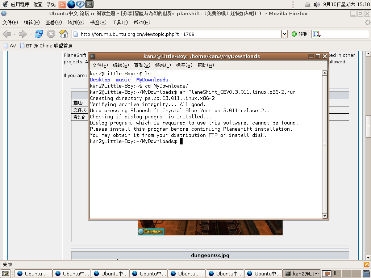Open the AV bookmark
This screenshot has height=278, width=371.
point(10,46)
